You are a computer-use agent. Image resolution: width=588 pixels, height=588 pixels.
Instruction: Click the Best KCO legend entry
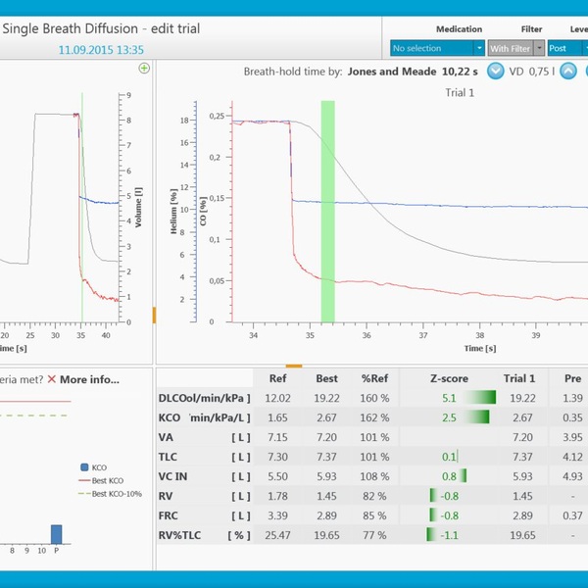coord(101,480)
